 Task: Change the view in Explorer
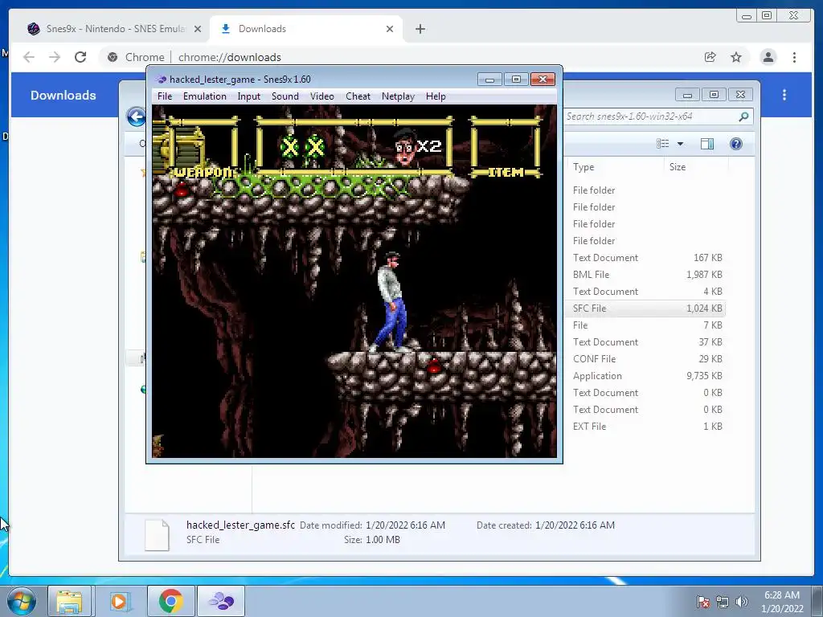[663, 144]
